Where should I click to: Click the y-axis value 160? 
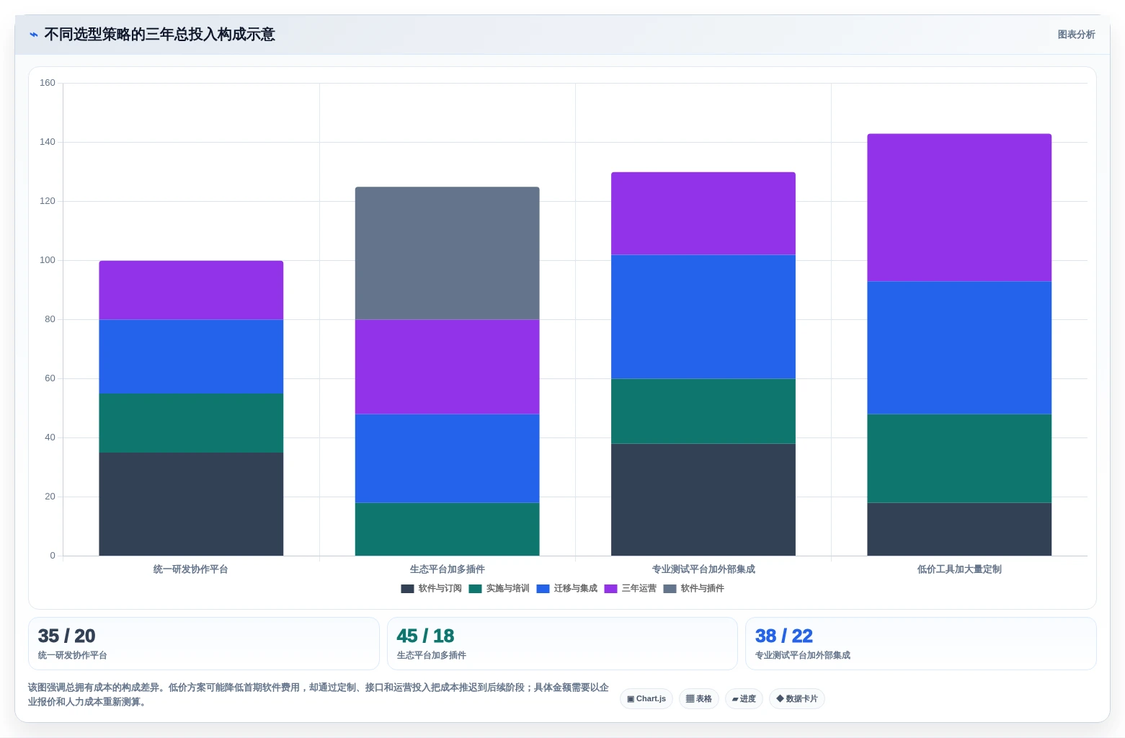click(48, 83)
